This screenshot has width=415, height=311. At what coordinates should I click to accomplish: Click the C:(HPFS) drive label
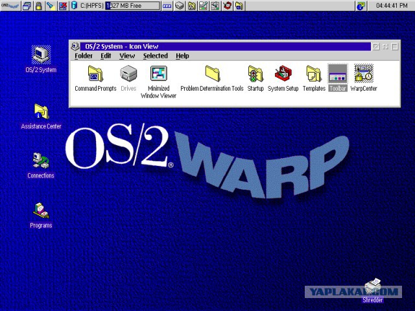[x=92, y=6]
